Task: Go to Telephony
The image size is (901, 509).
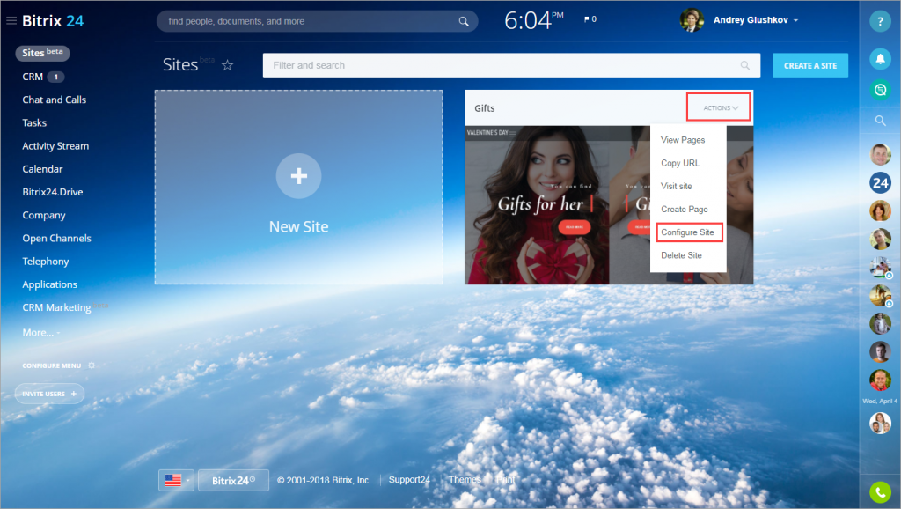Action: coord(46,262)
